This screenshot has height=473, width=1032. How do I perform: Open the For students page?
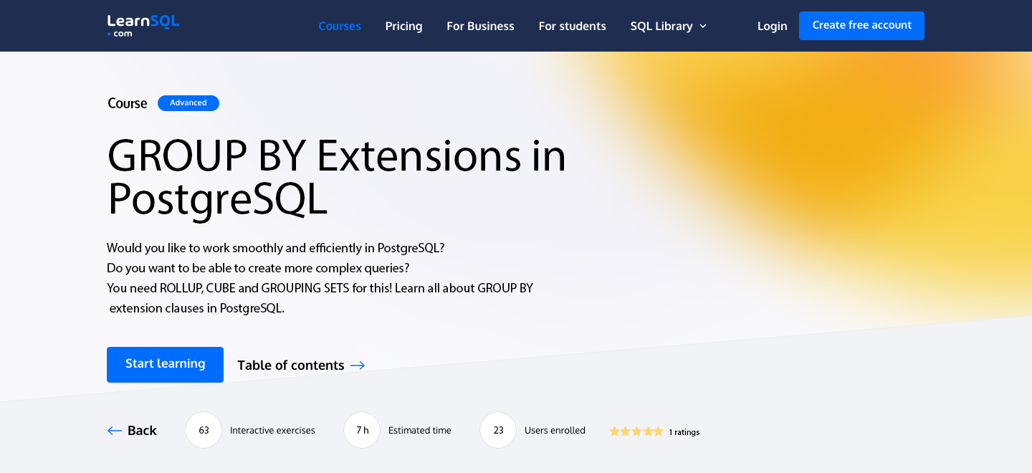[572, 26]
